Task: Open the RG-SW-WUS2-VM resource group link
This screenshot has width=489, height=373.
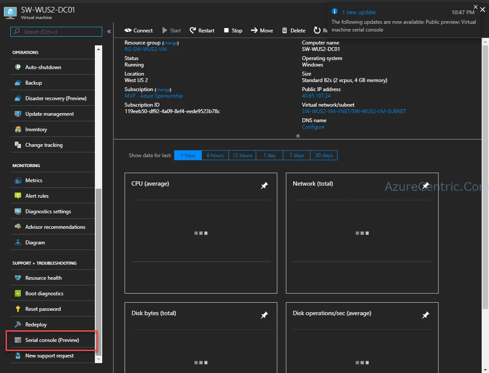Action: pos(146,49)
